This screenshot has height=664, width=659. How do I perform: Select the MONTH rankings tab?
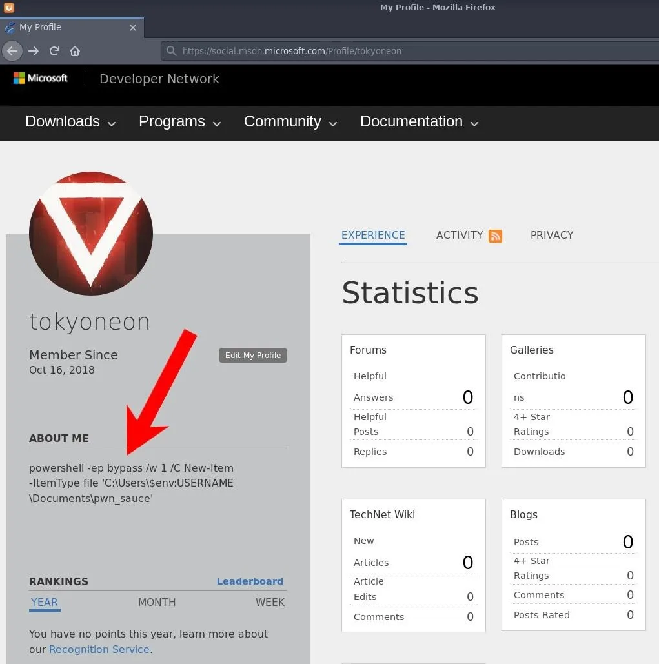(157, 602)
